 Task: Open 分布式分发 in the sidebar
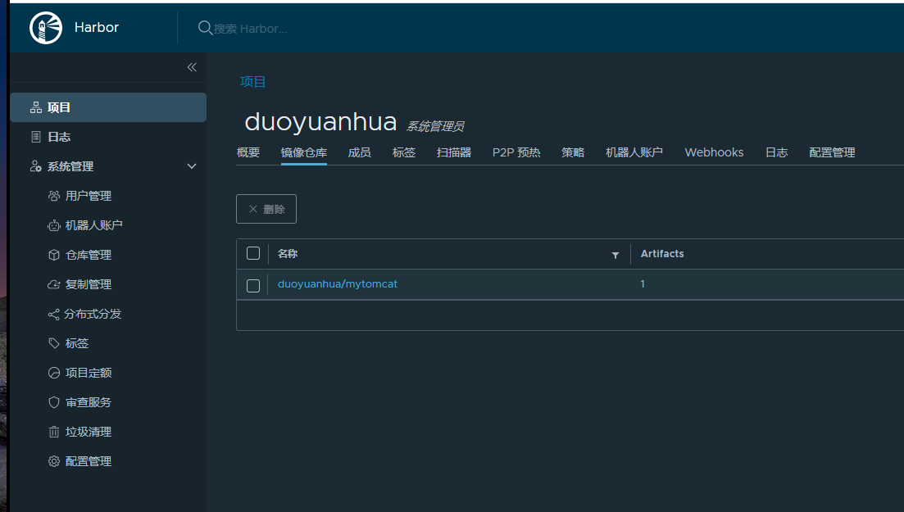click(x=93, y=315)
